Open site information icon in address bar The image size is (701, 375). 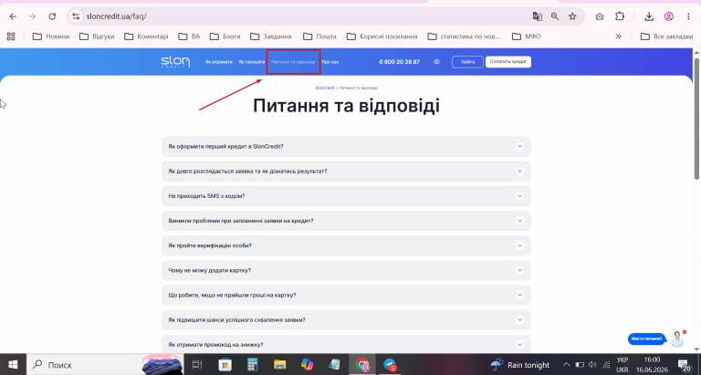point(76,16)
